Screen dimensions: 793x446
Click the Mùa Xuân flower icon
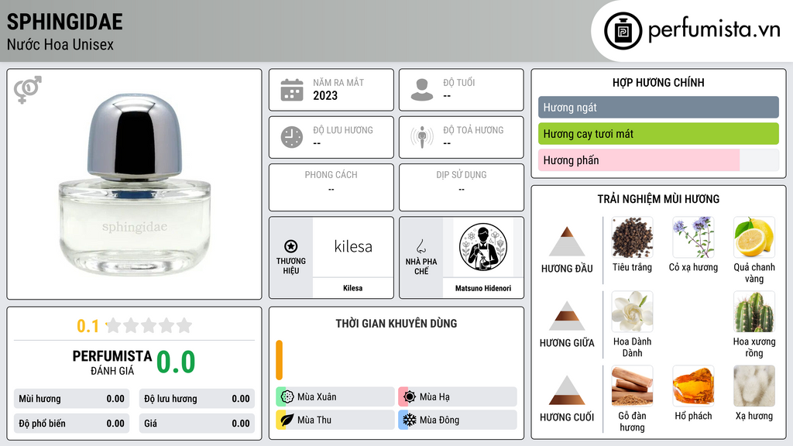[287, 397]
